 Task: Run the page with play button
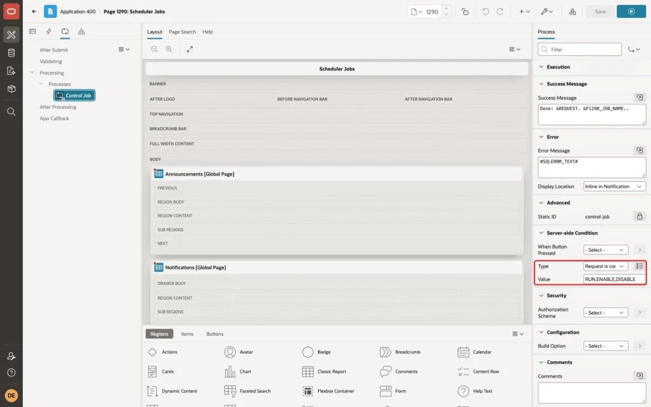[x=631, y=11]
